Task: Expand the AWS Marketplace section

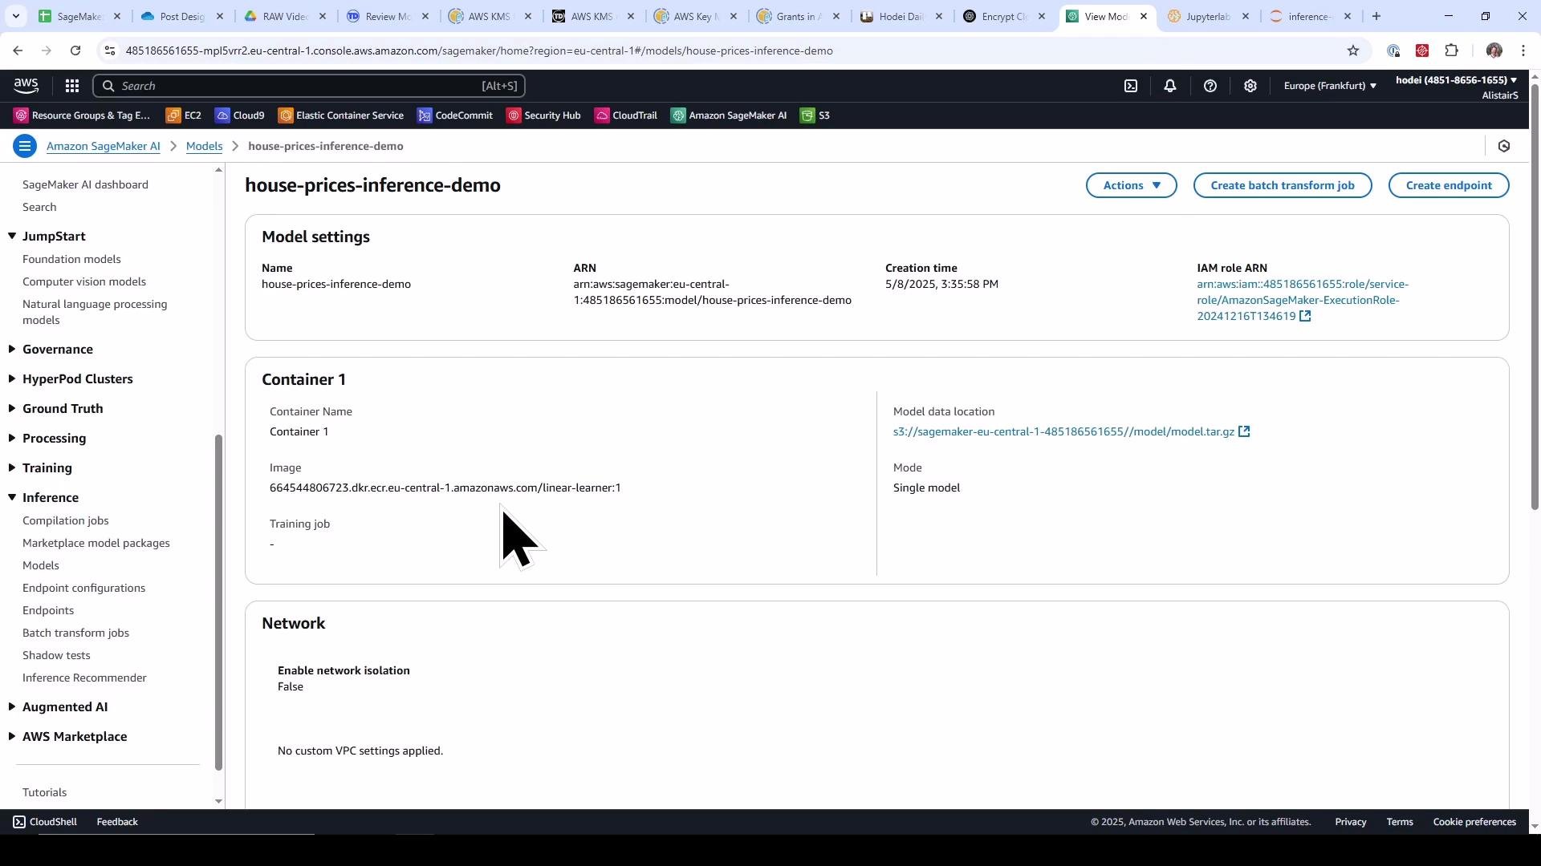Action: click(x=12, y=737)
